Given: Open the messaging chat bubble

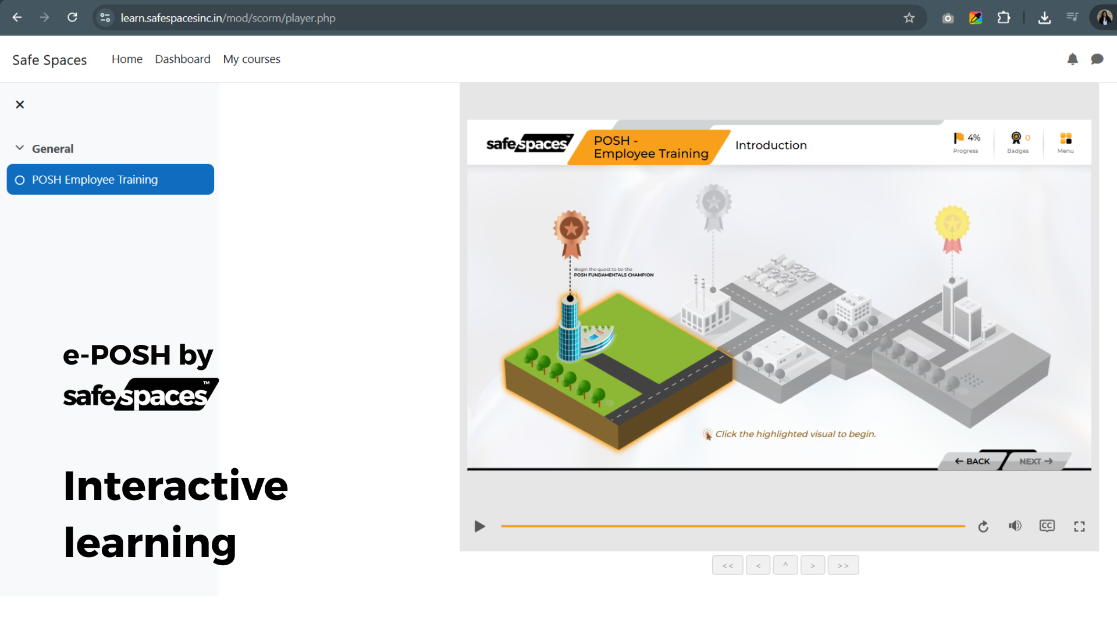Looking at the screenshot, I should (x=1097, y=59).
